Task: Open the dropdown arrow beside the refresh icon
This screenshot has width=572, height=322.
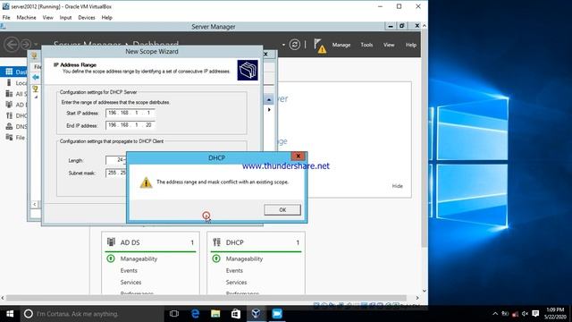Action: [283, 45]
